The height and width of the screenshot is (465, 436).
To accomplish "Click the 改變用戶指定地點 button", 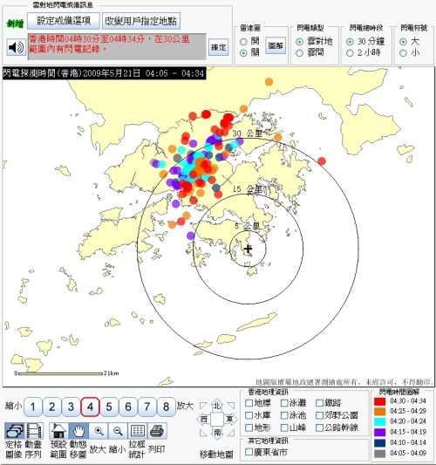I will [x=141, y=21].
